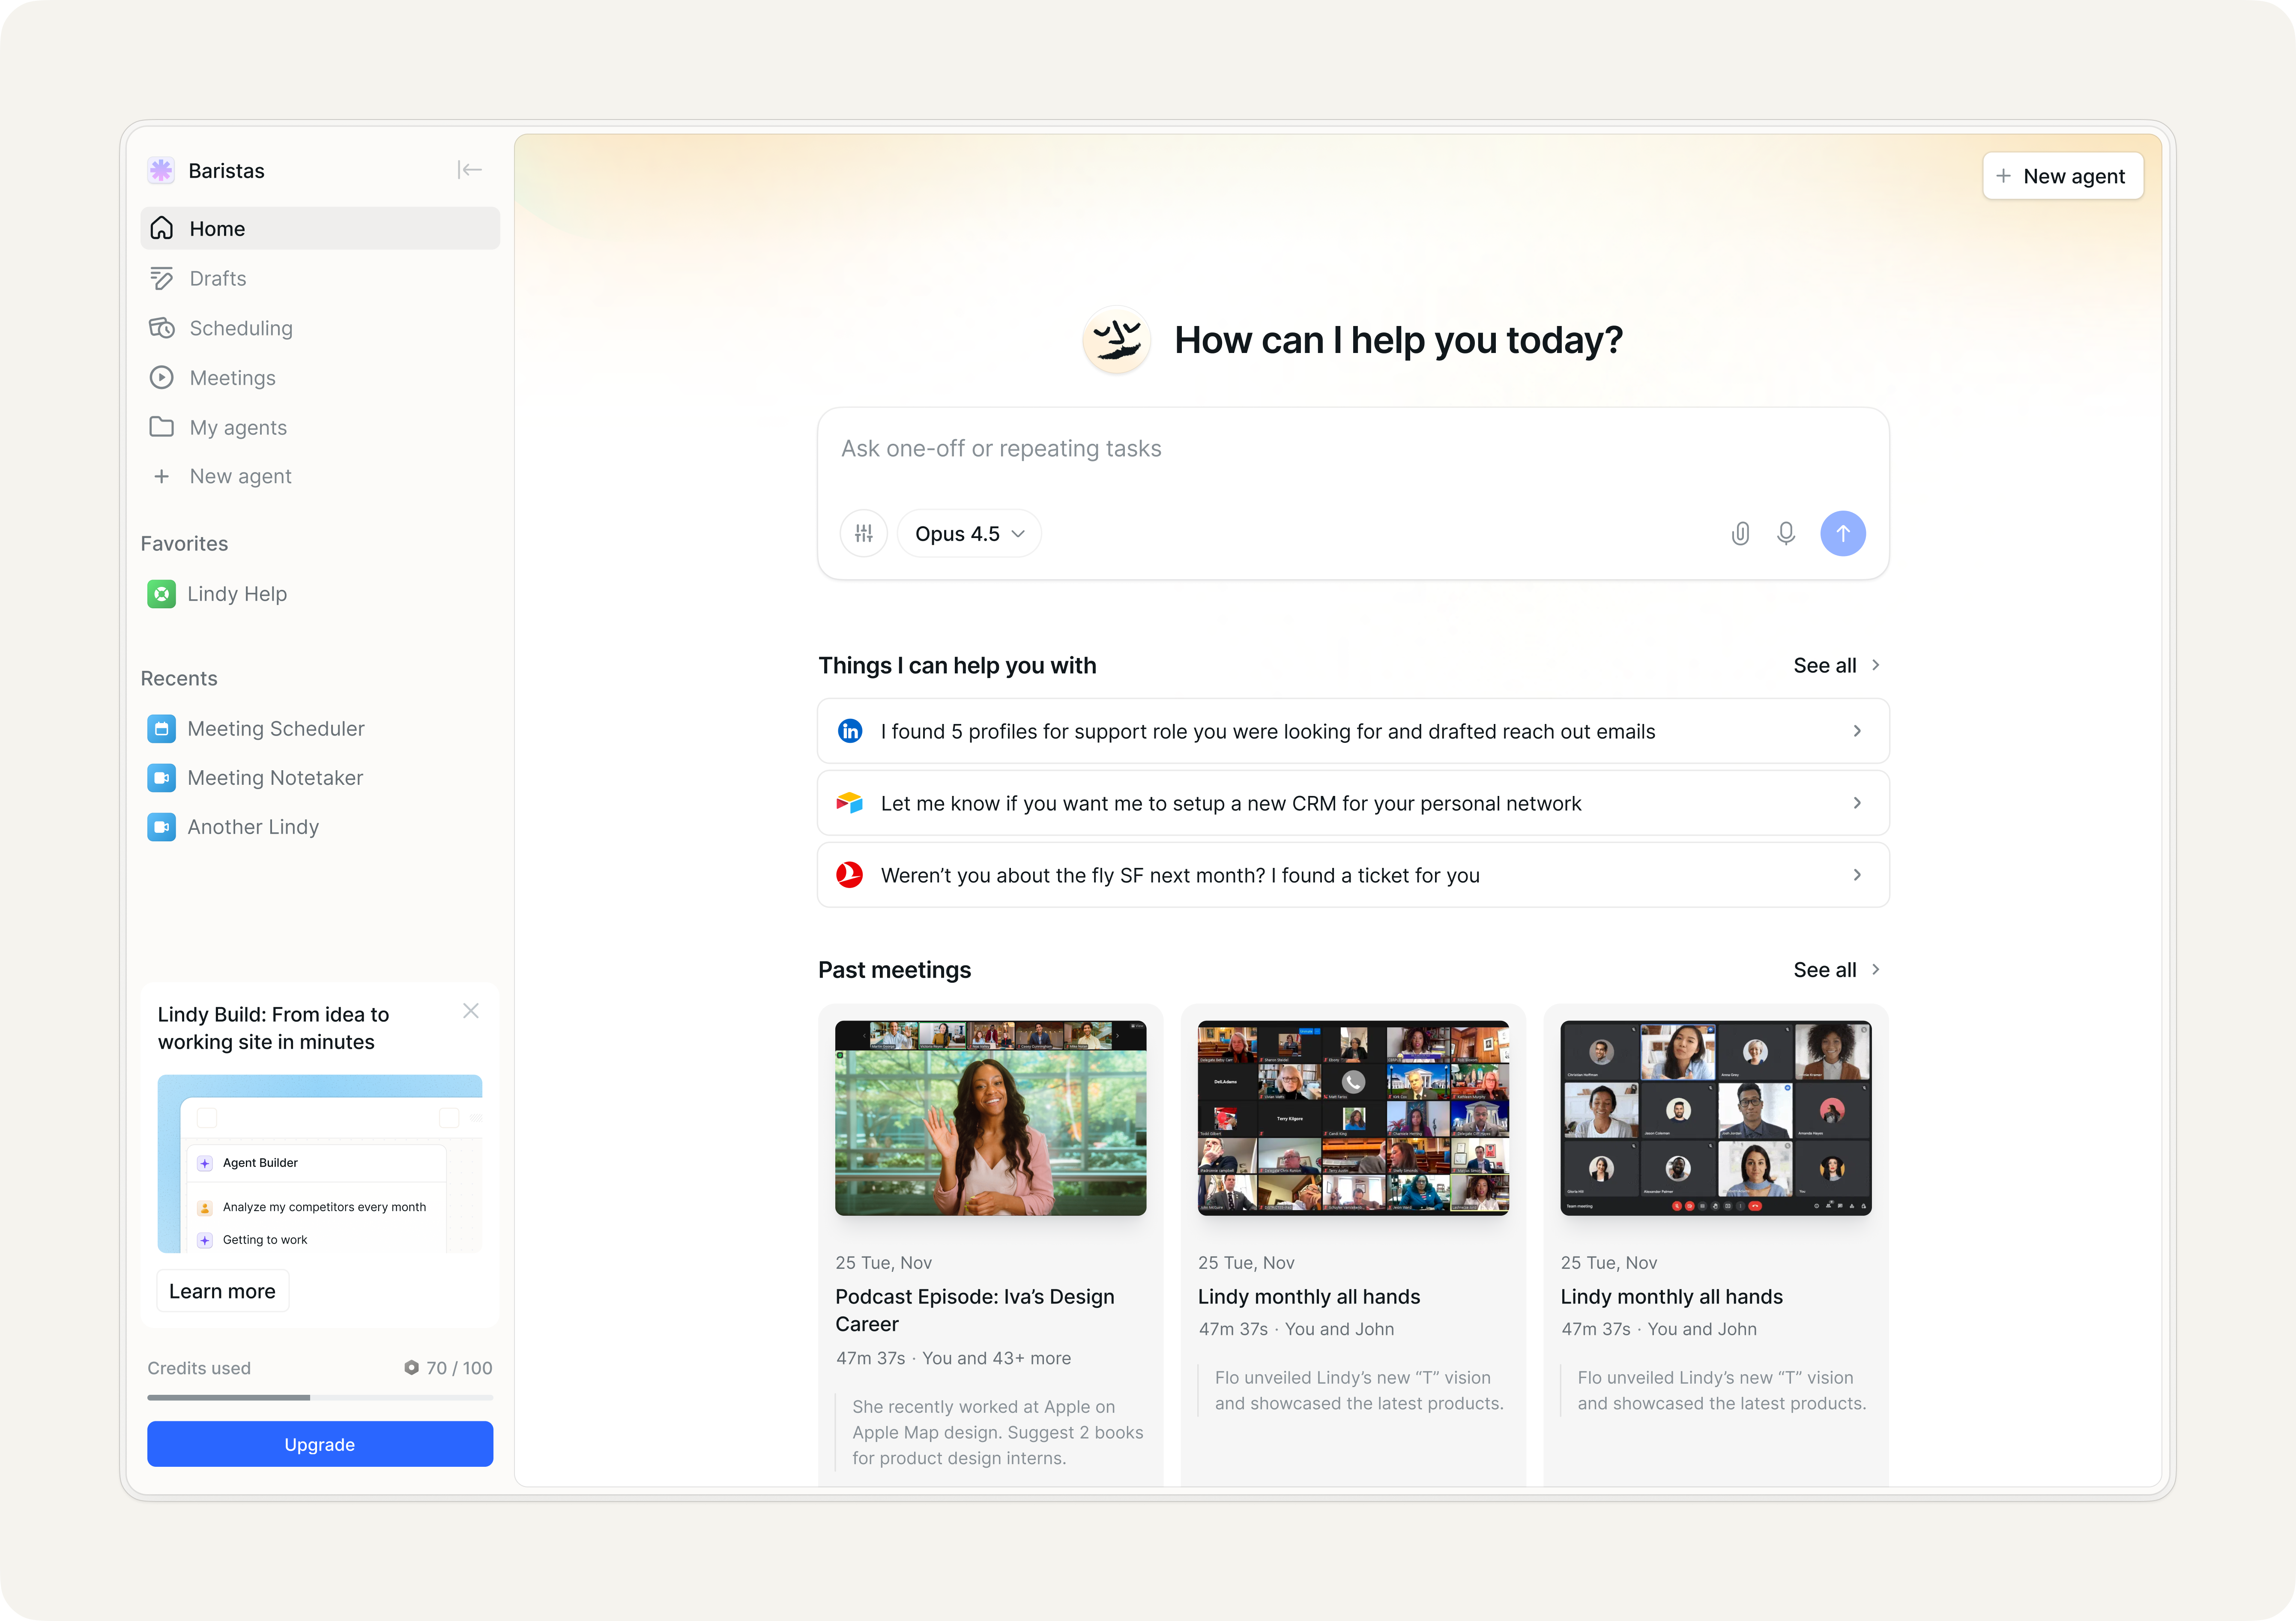Open the SF flight ticket suggestion
Screen dimensions: 2296x1621
[x=1353, y=875]
